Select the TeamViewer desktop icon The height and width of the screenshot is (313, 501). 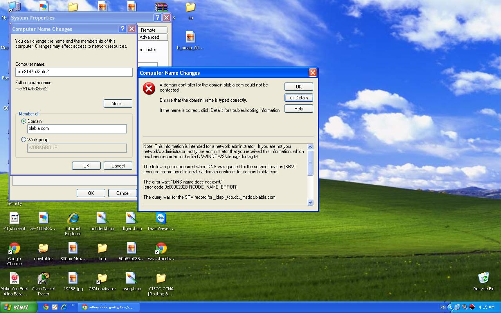(161, 218)
